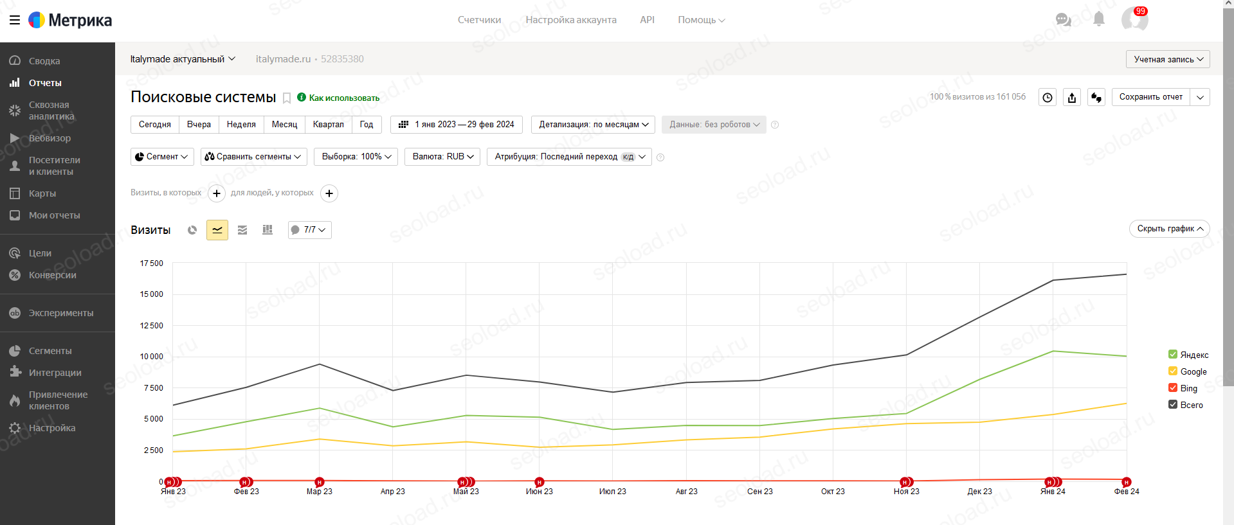Viewport: 1234px width, 525px height.
Task: Click the Сохранить отчет button
Action: [1151, 97]
